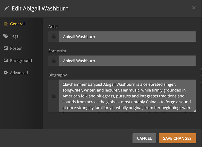Open the Poster tab
The image size is (202, 147).
[16, 48]
